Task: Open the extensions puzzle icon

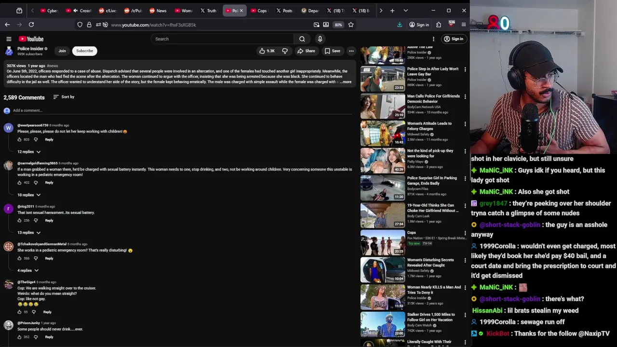Action: 439,25
